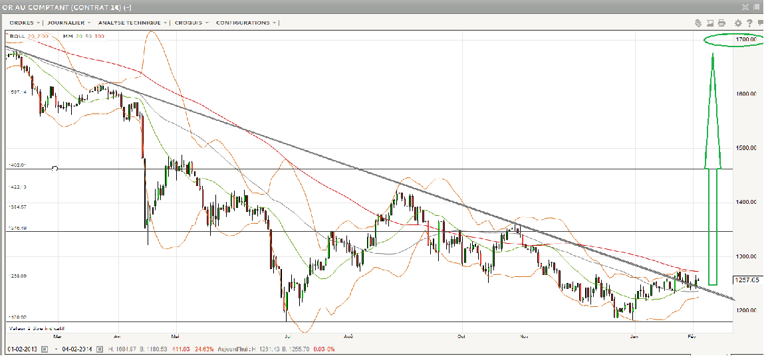
Task: Click the speech bubble comment icon
Action: 760,23
